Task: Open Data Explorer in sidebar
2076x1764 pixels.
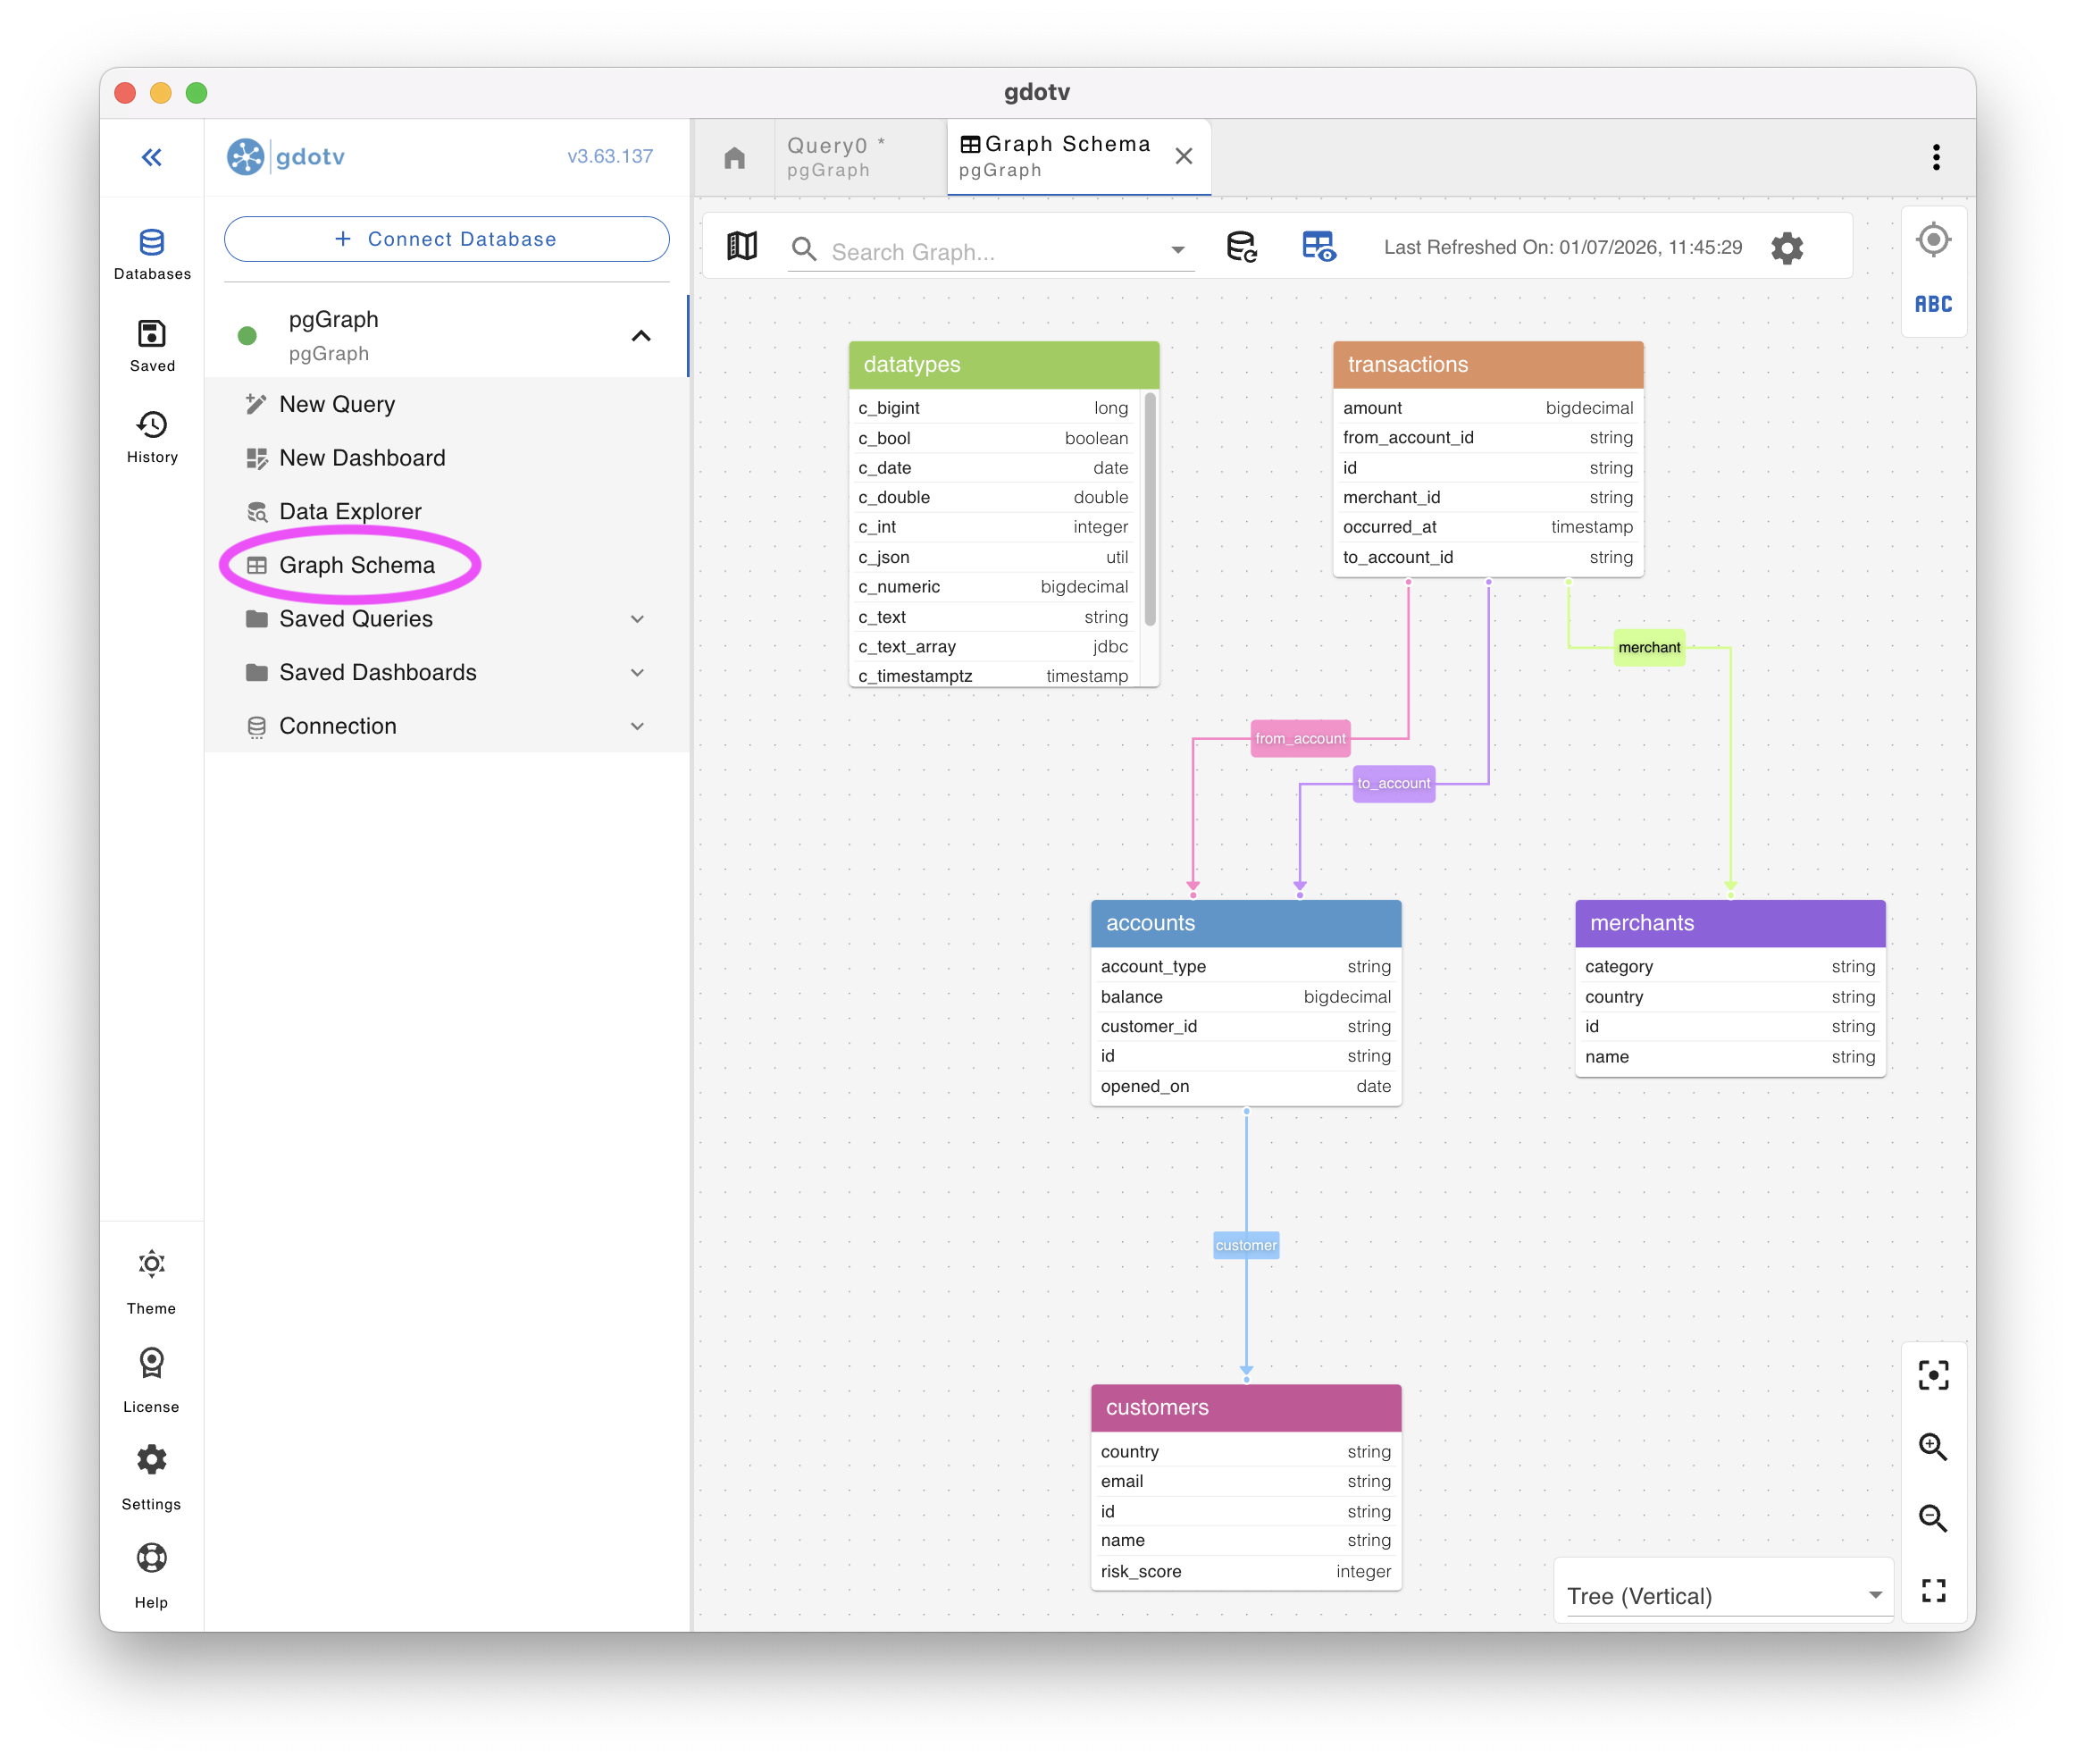Action: 447,512
